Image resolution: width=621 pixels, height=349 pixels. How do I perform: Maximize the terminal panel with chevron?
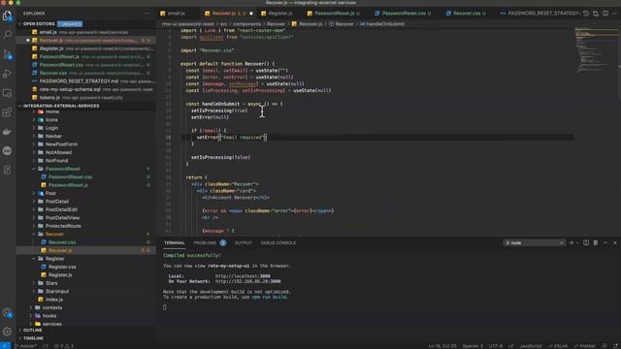605,243
